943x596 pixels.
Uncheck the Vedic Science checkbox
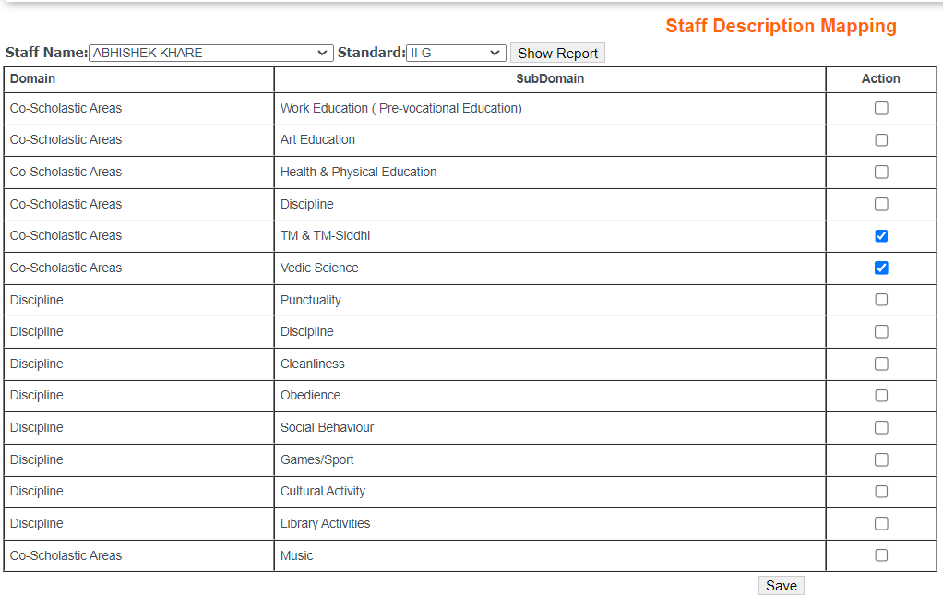881,268
